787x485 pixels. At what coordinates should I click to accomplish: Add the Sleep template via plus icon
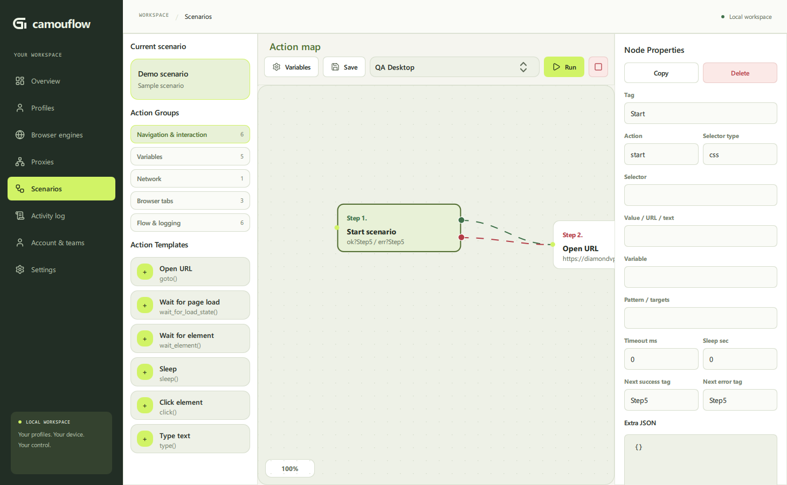point(144,372)
